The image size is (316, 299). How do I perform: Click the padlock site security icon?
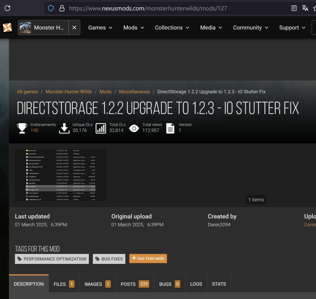point(62,8)
